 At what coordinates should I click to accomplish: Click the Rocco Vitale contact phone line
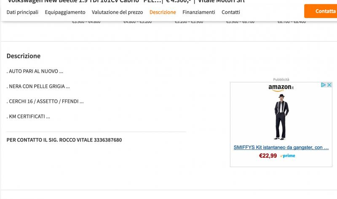pyautogui.click(x=64, y=140)
